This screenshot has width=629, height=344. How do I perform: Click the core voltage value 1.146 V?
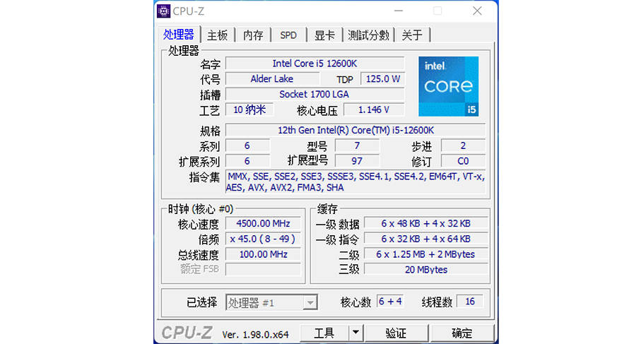tap(374, 109)
